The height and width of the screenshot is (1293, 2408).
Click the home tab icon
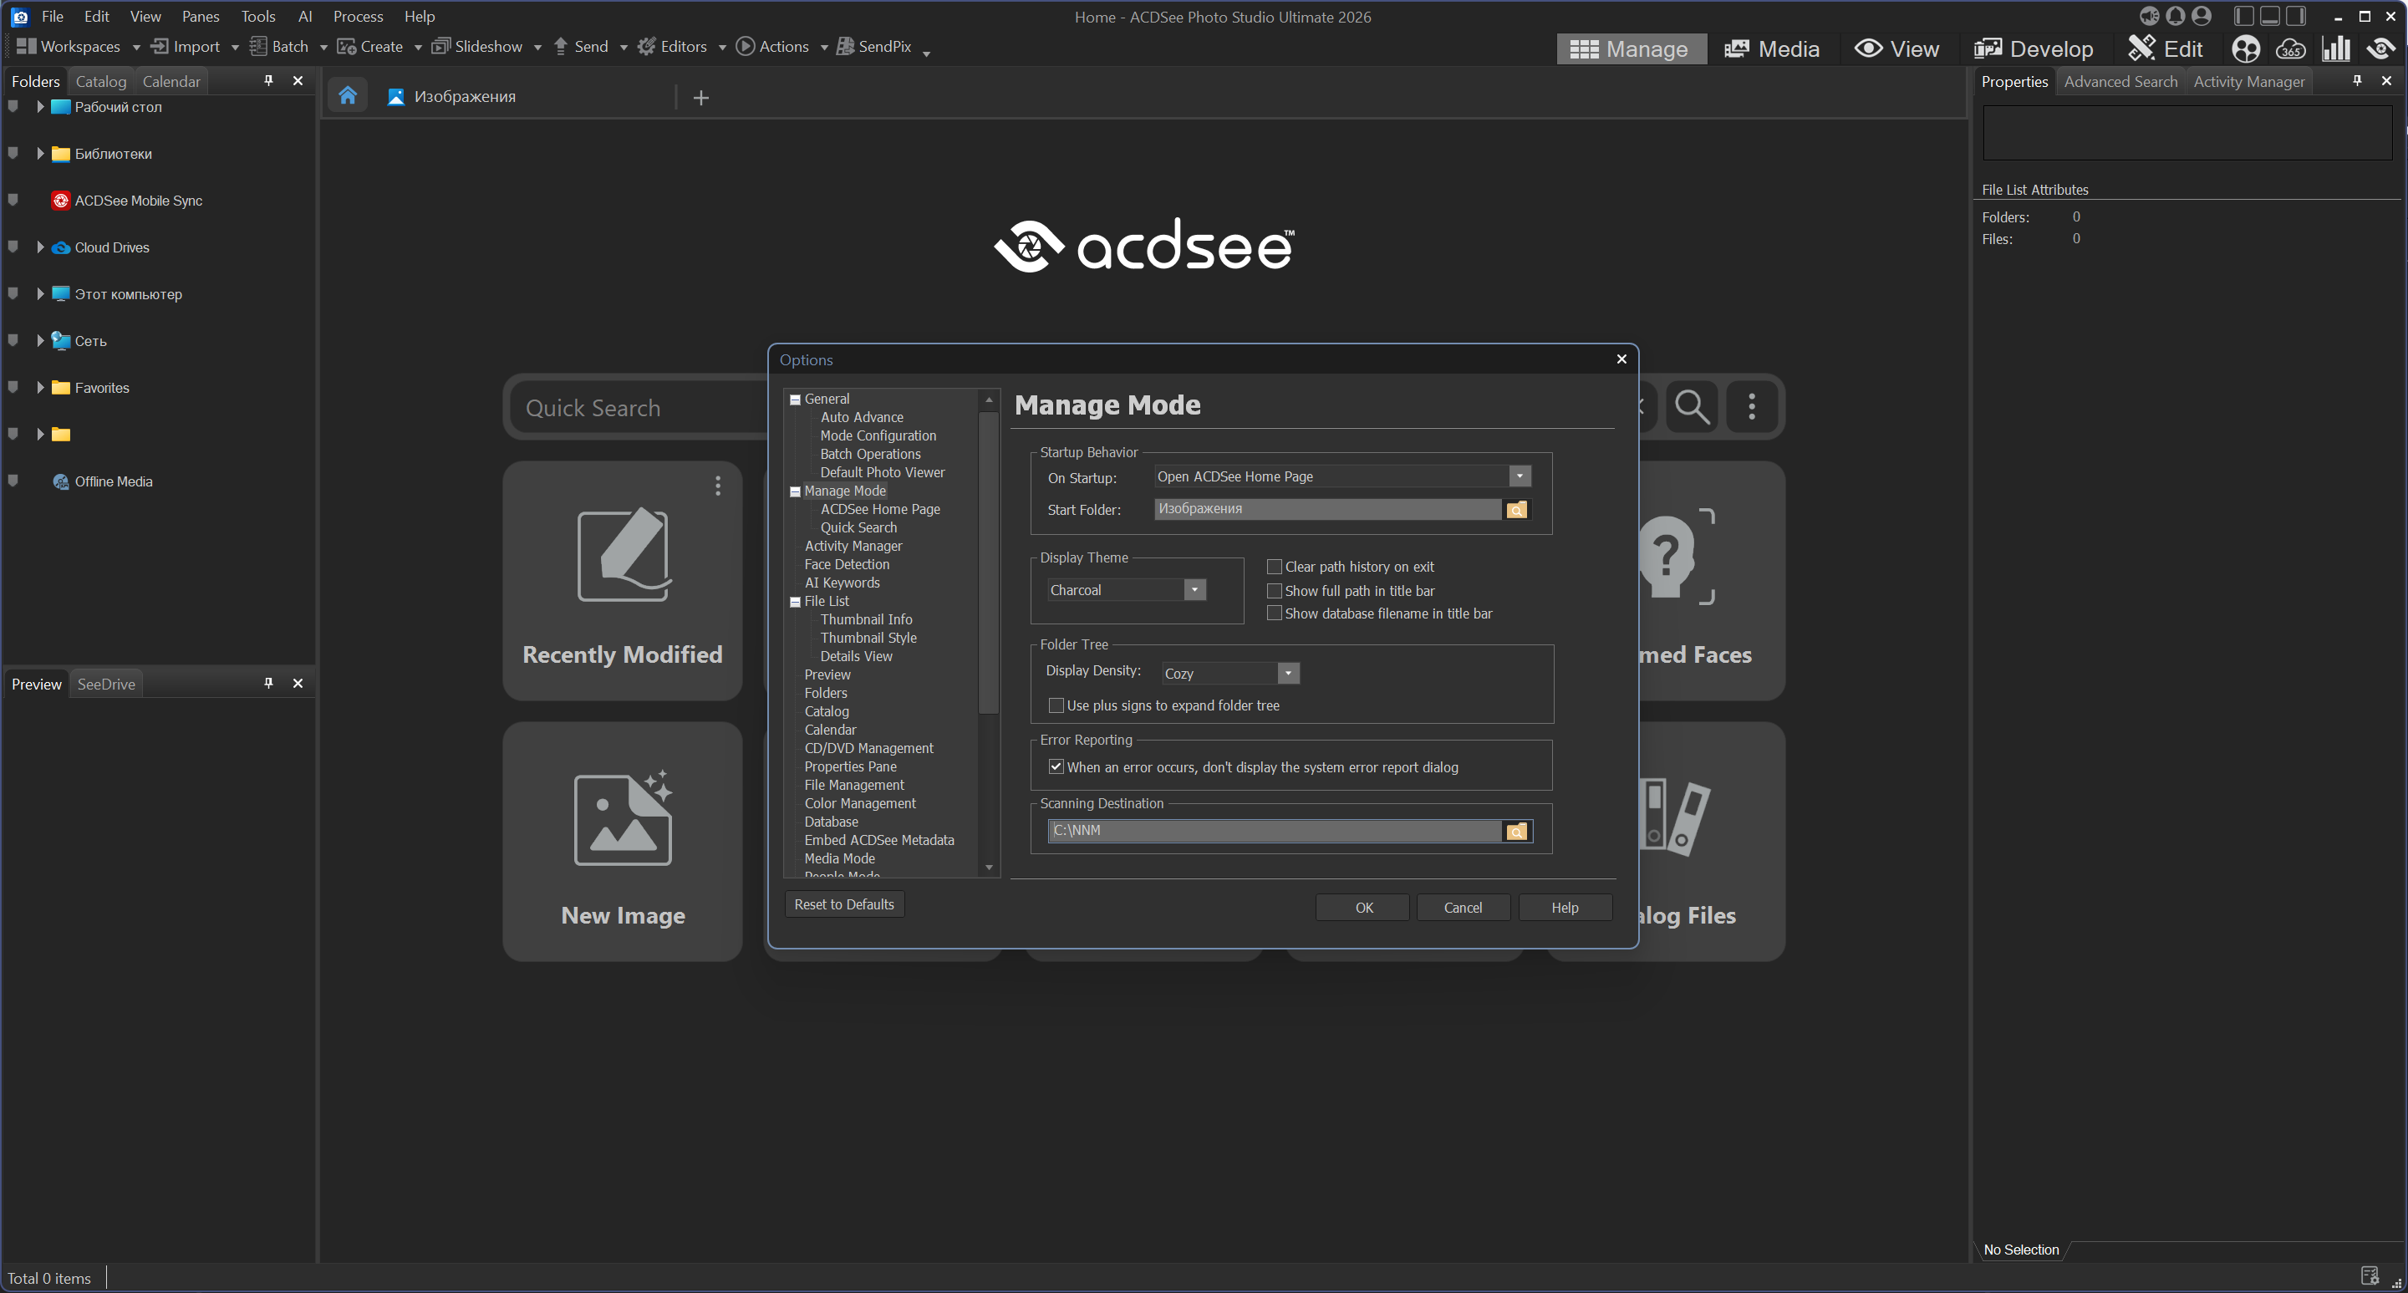tap(348, 95)
